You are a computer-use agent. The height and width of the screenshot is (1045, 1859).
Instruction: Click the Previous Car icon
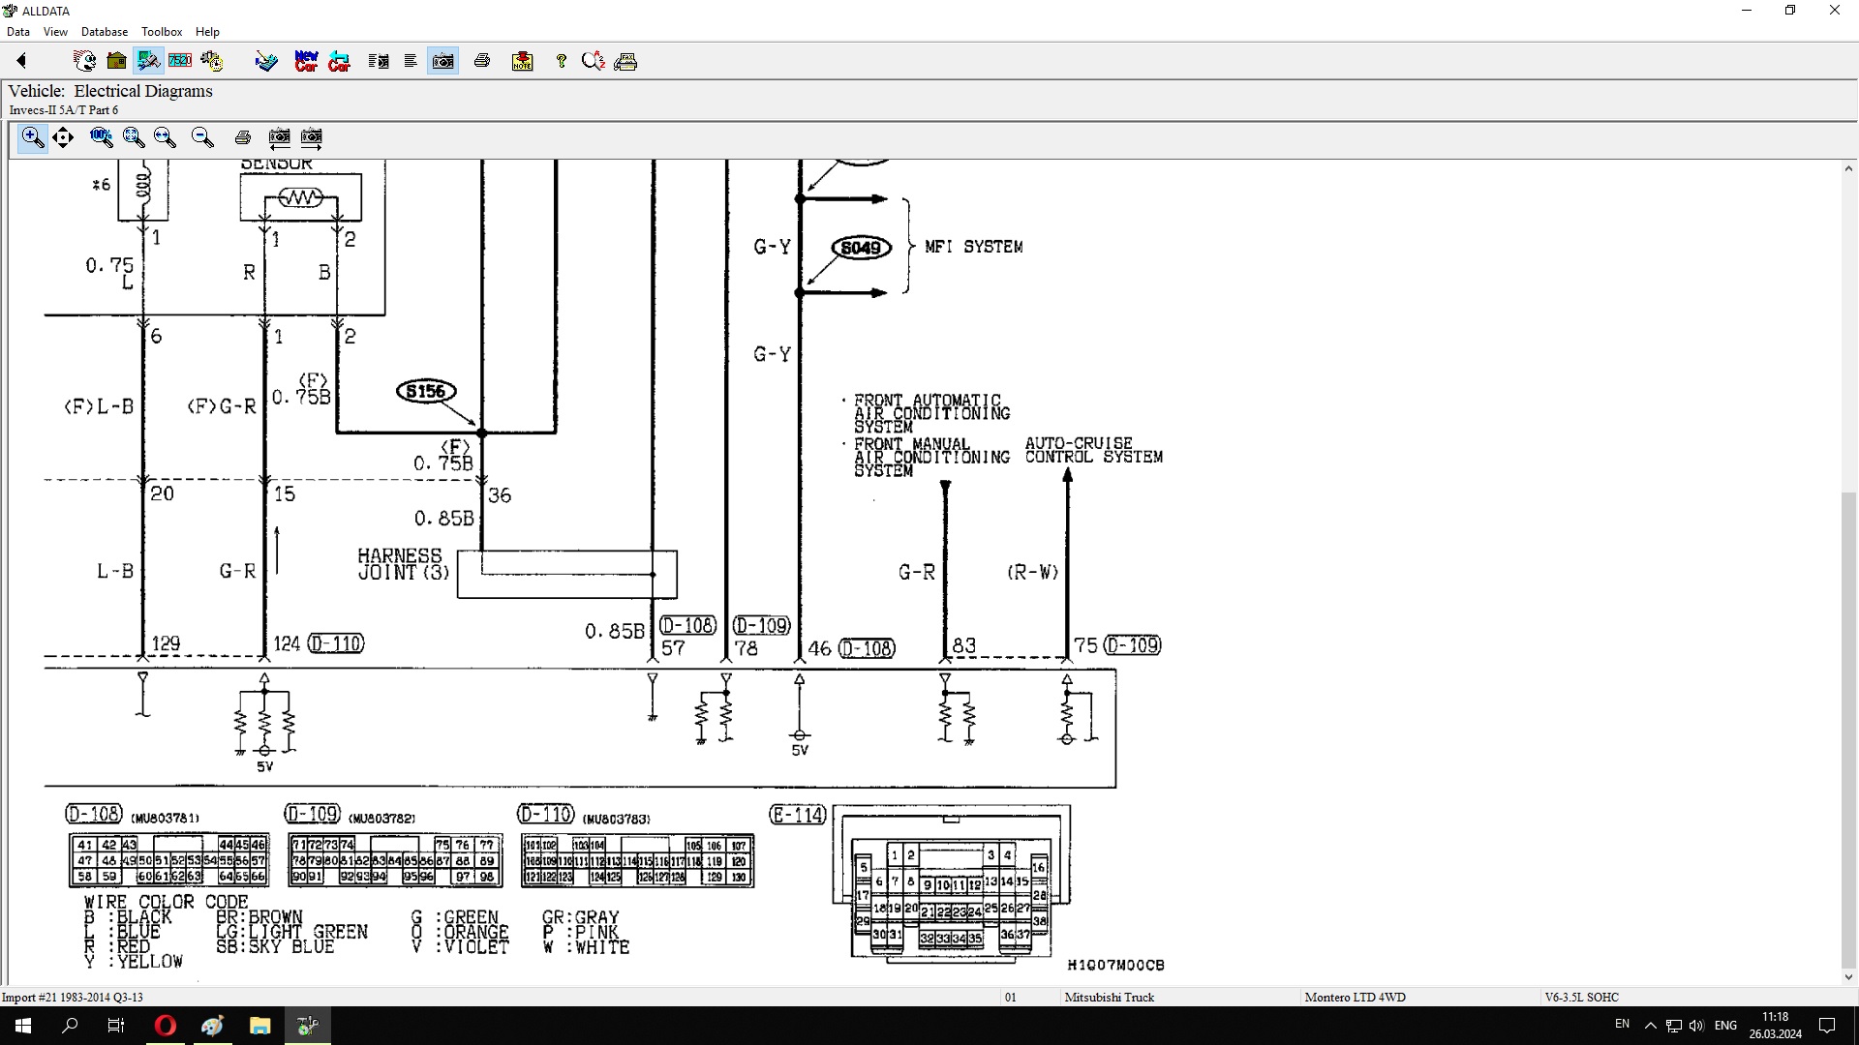(x=339, y=61)
